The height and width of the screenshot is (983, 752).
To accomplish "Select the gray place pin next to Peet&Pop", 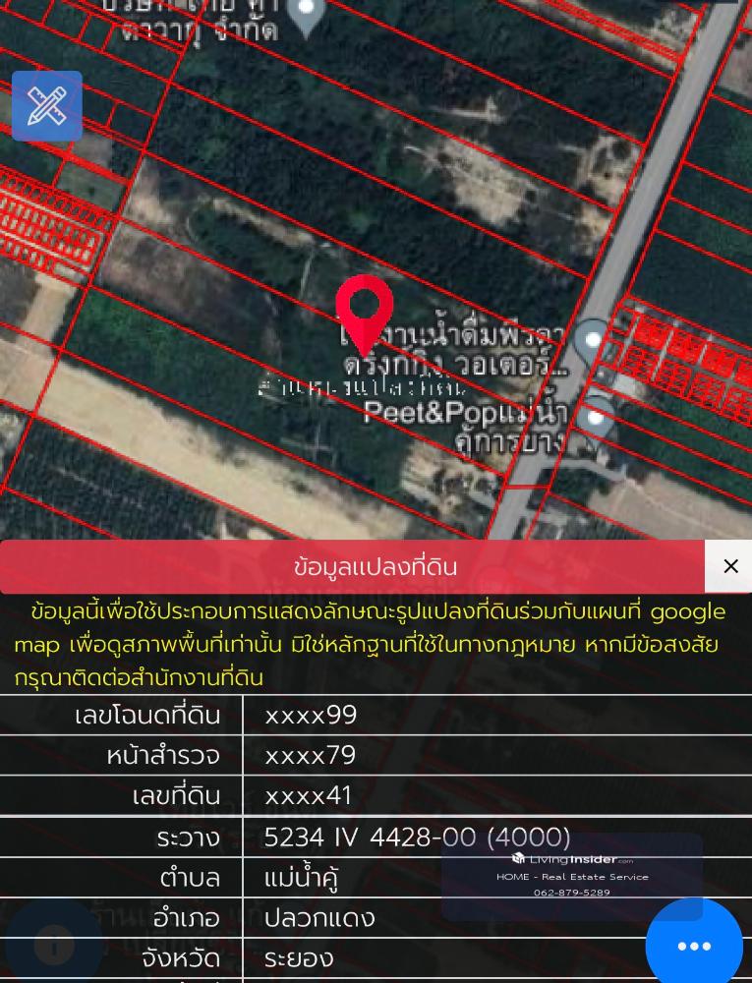I will coord(596,418).
